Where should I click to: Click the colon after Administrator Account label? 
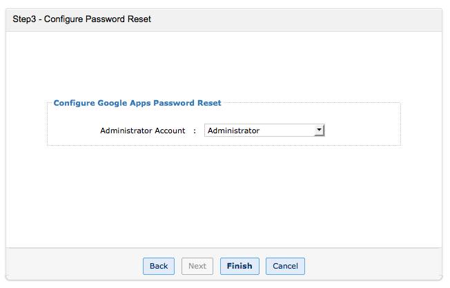point(195,131)
